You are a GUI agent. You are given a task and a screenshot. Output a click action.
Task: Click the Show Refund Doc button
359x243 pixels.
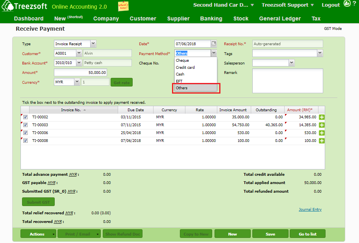pos(123,234)
